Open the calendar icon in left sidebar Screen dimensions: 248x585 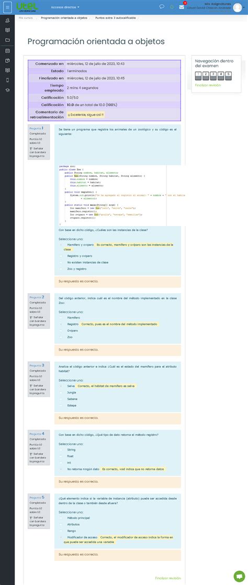[7, 51]
